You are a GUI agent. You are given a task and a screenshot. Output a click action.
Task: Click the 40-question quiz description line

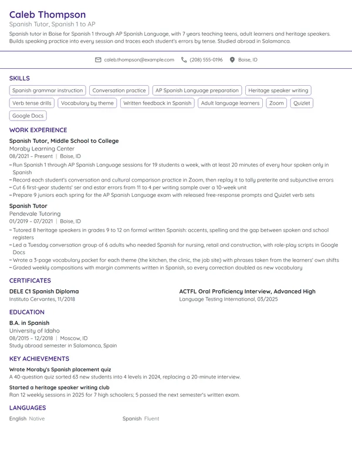(x=125, y=377)
